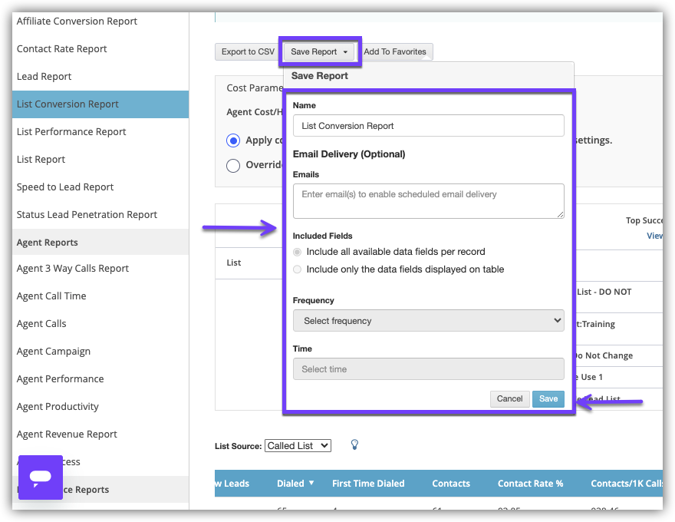The width and height of the screenshot is (675, 522).
Task: Open Speed to Lead Report
Action: pyautogui.click(x=65, y=187)
